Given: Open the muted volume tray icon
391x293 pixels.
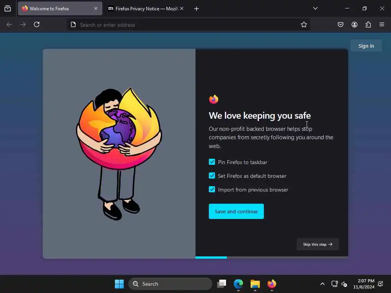Looking at the screenshot, I should point(344,284).
